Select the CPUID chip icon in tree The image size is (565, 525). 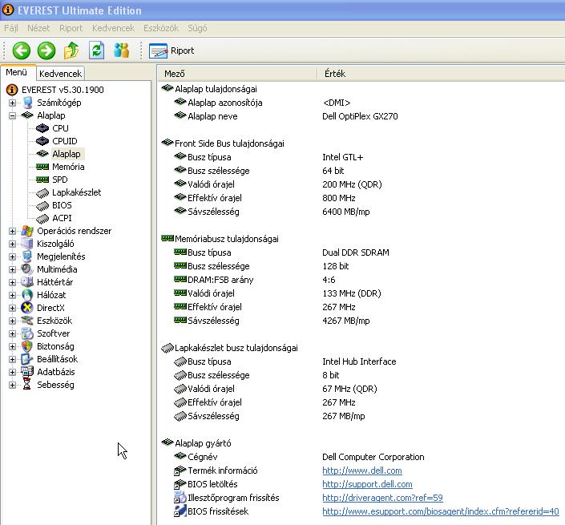[x=42, y=141]
